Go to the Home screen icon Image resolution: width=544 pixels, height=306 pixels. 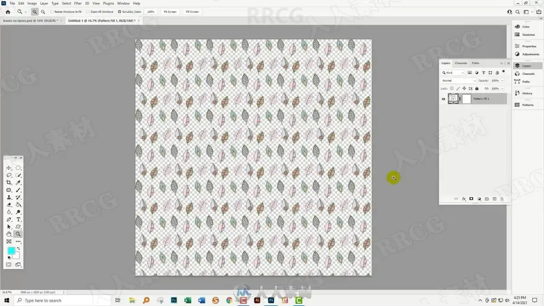point(8,12)
